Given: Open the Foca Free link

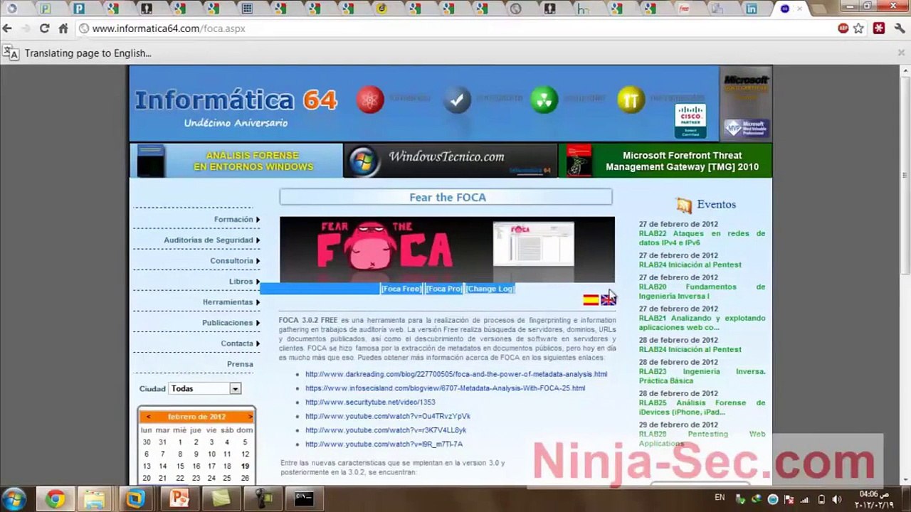Looking at the screenshot, I should click(401, 289).
